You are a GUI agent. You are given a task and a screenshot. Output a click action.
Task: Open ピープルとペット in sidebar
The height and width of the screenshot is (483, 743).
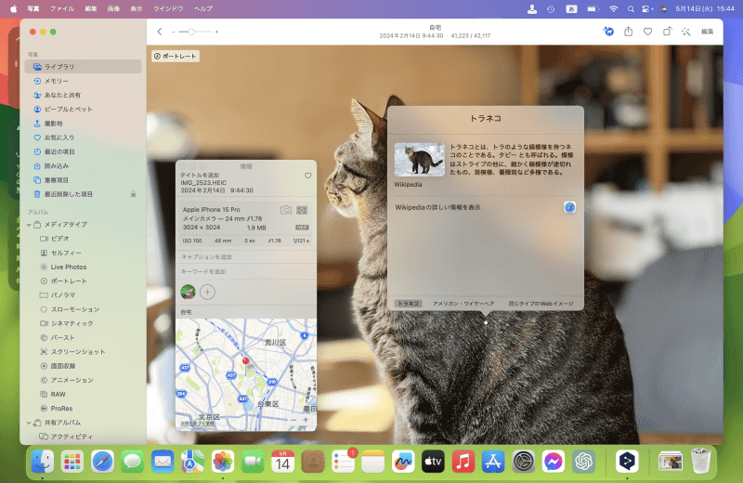click(84, 110)
